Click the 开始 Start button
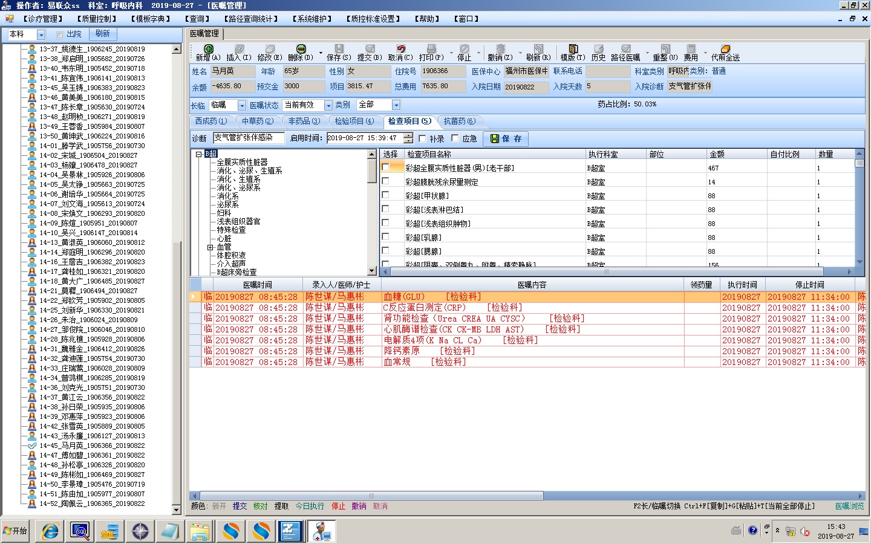Viewport: 871px width, 544px height. tap(15, 531)
